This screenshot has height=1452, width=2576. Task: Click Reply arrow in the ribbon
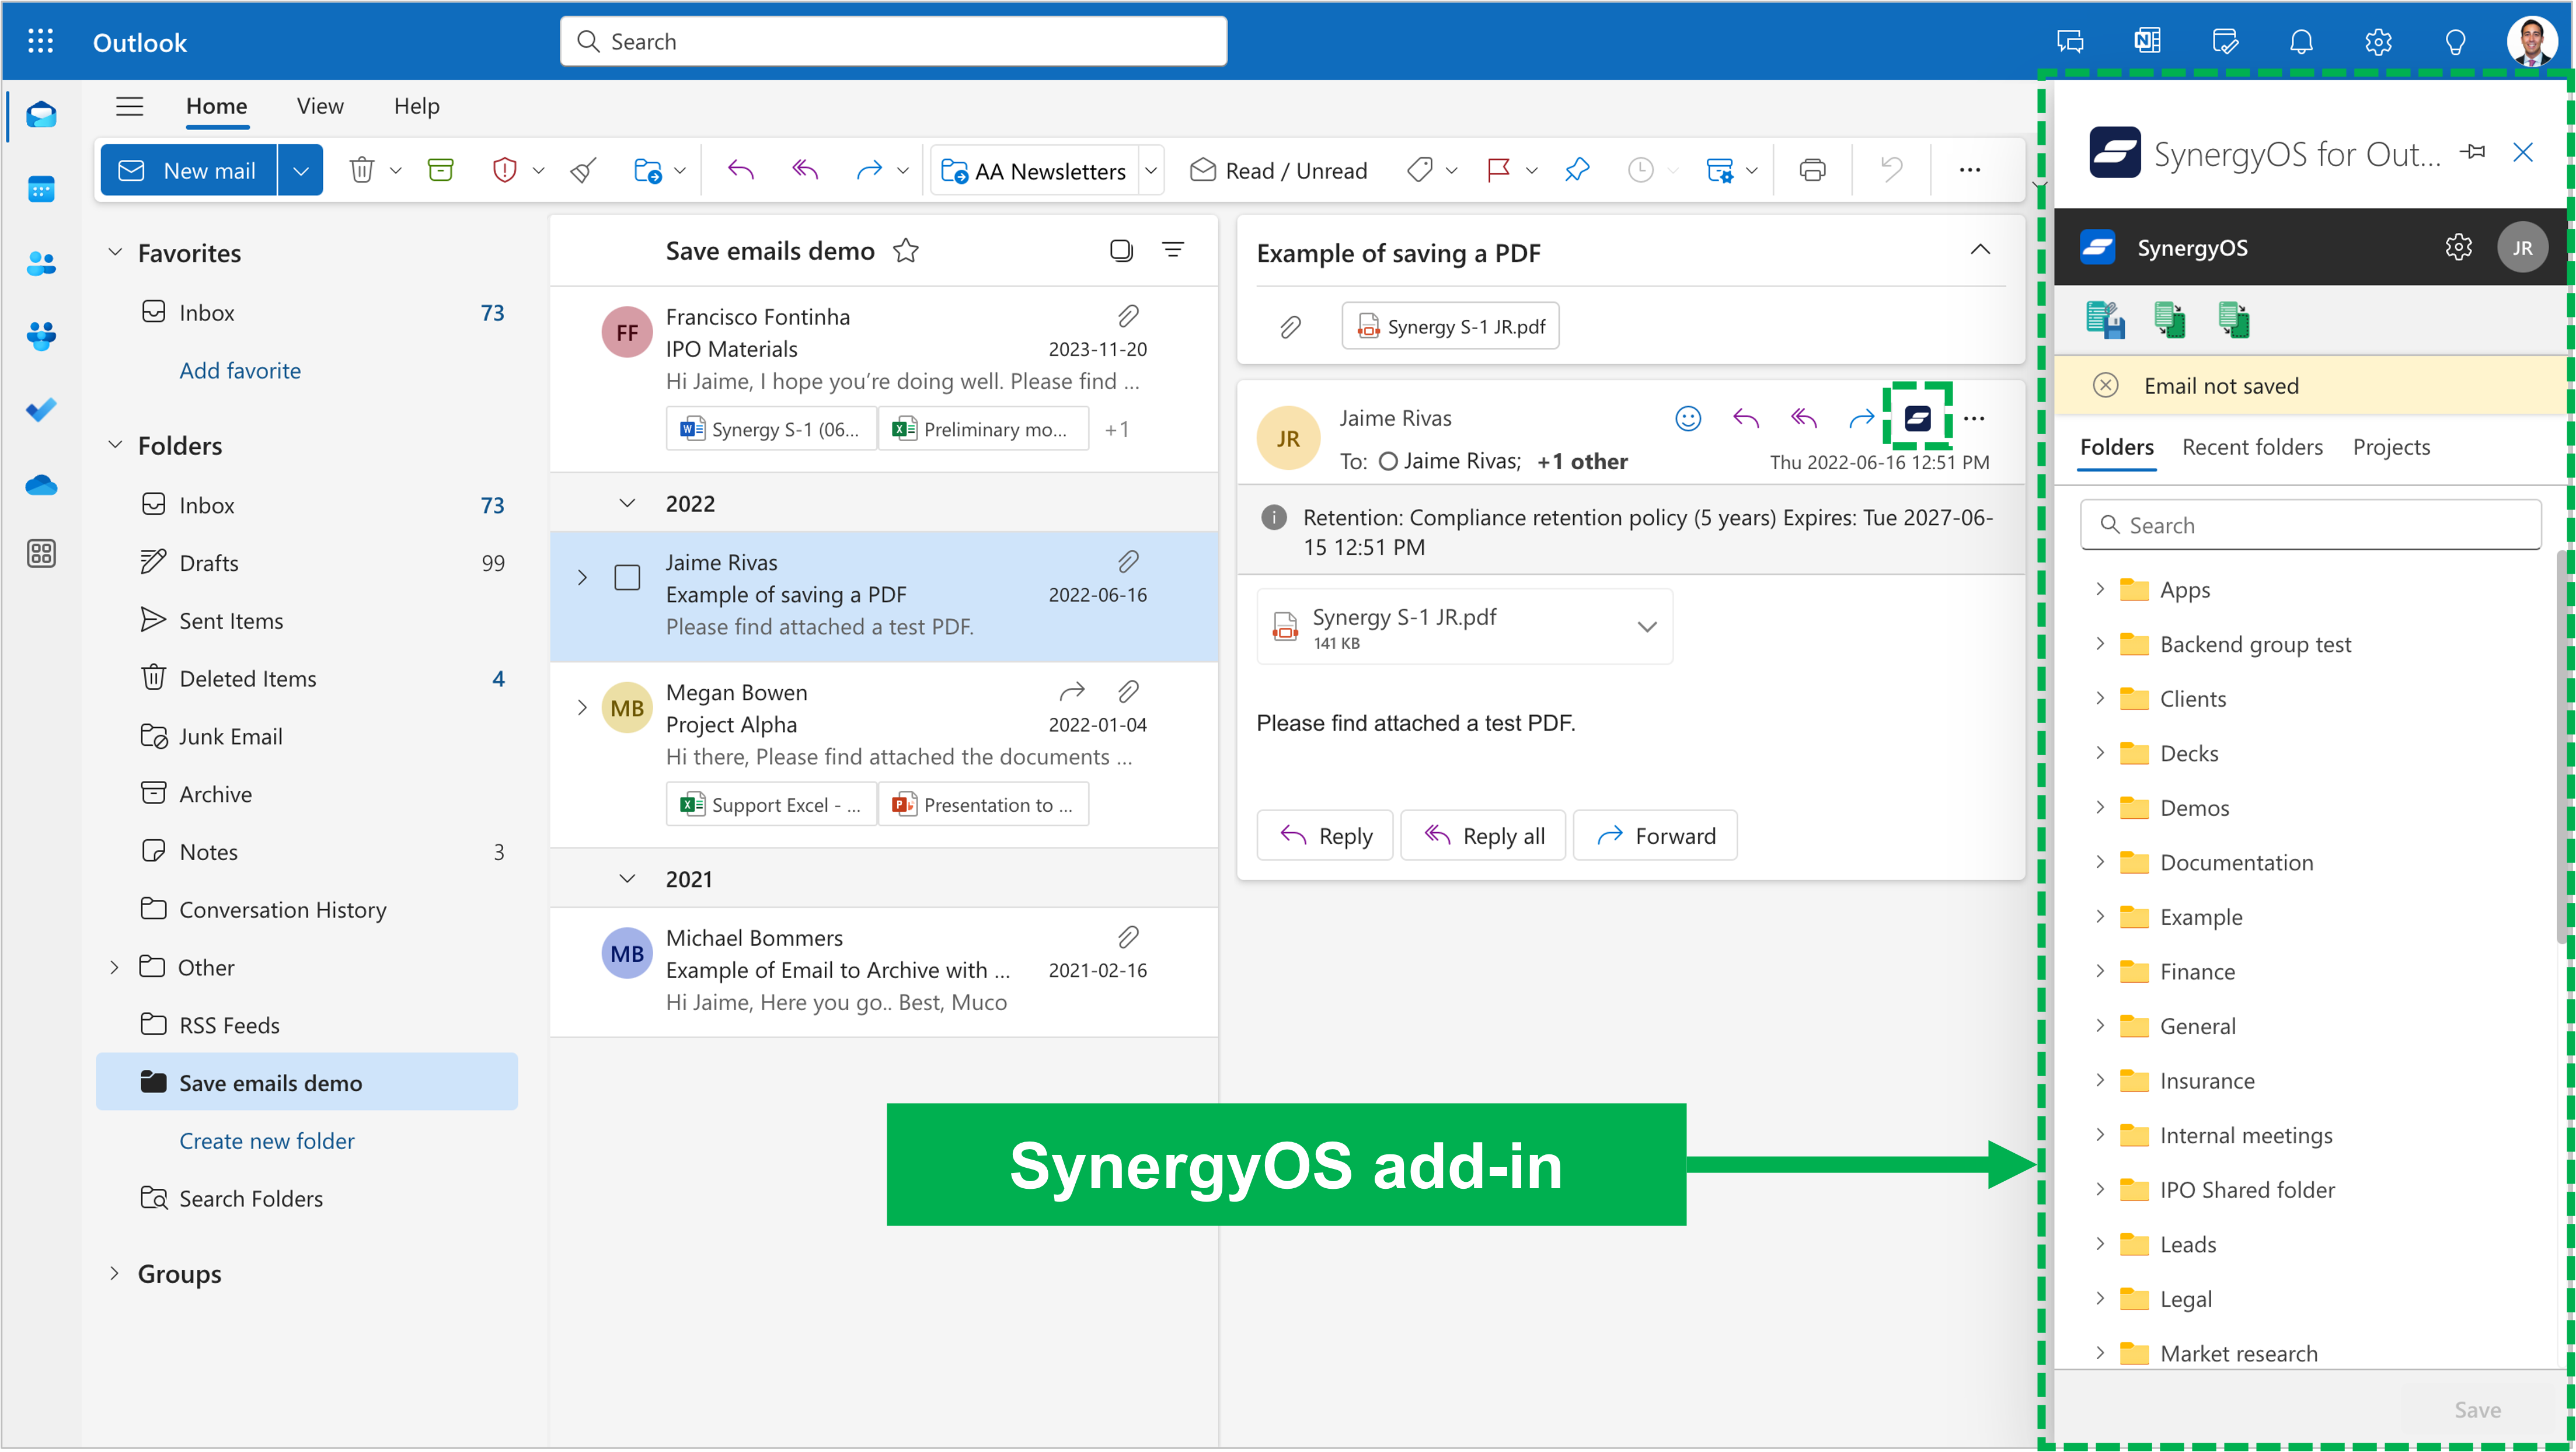(x=741, y=170)
